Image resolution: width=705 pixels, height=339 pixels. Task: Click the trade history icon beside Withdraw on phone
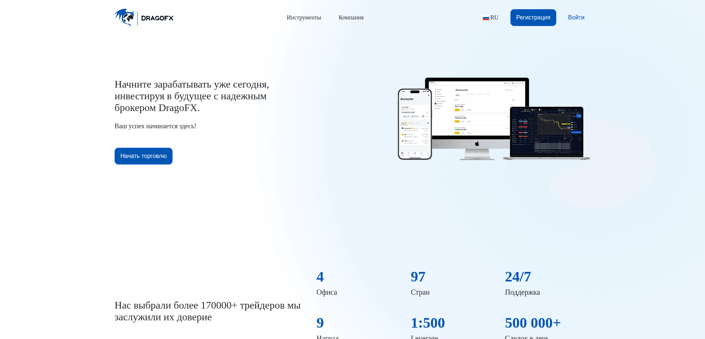click(x=423, y=116)
